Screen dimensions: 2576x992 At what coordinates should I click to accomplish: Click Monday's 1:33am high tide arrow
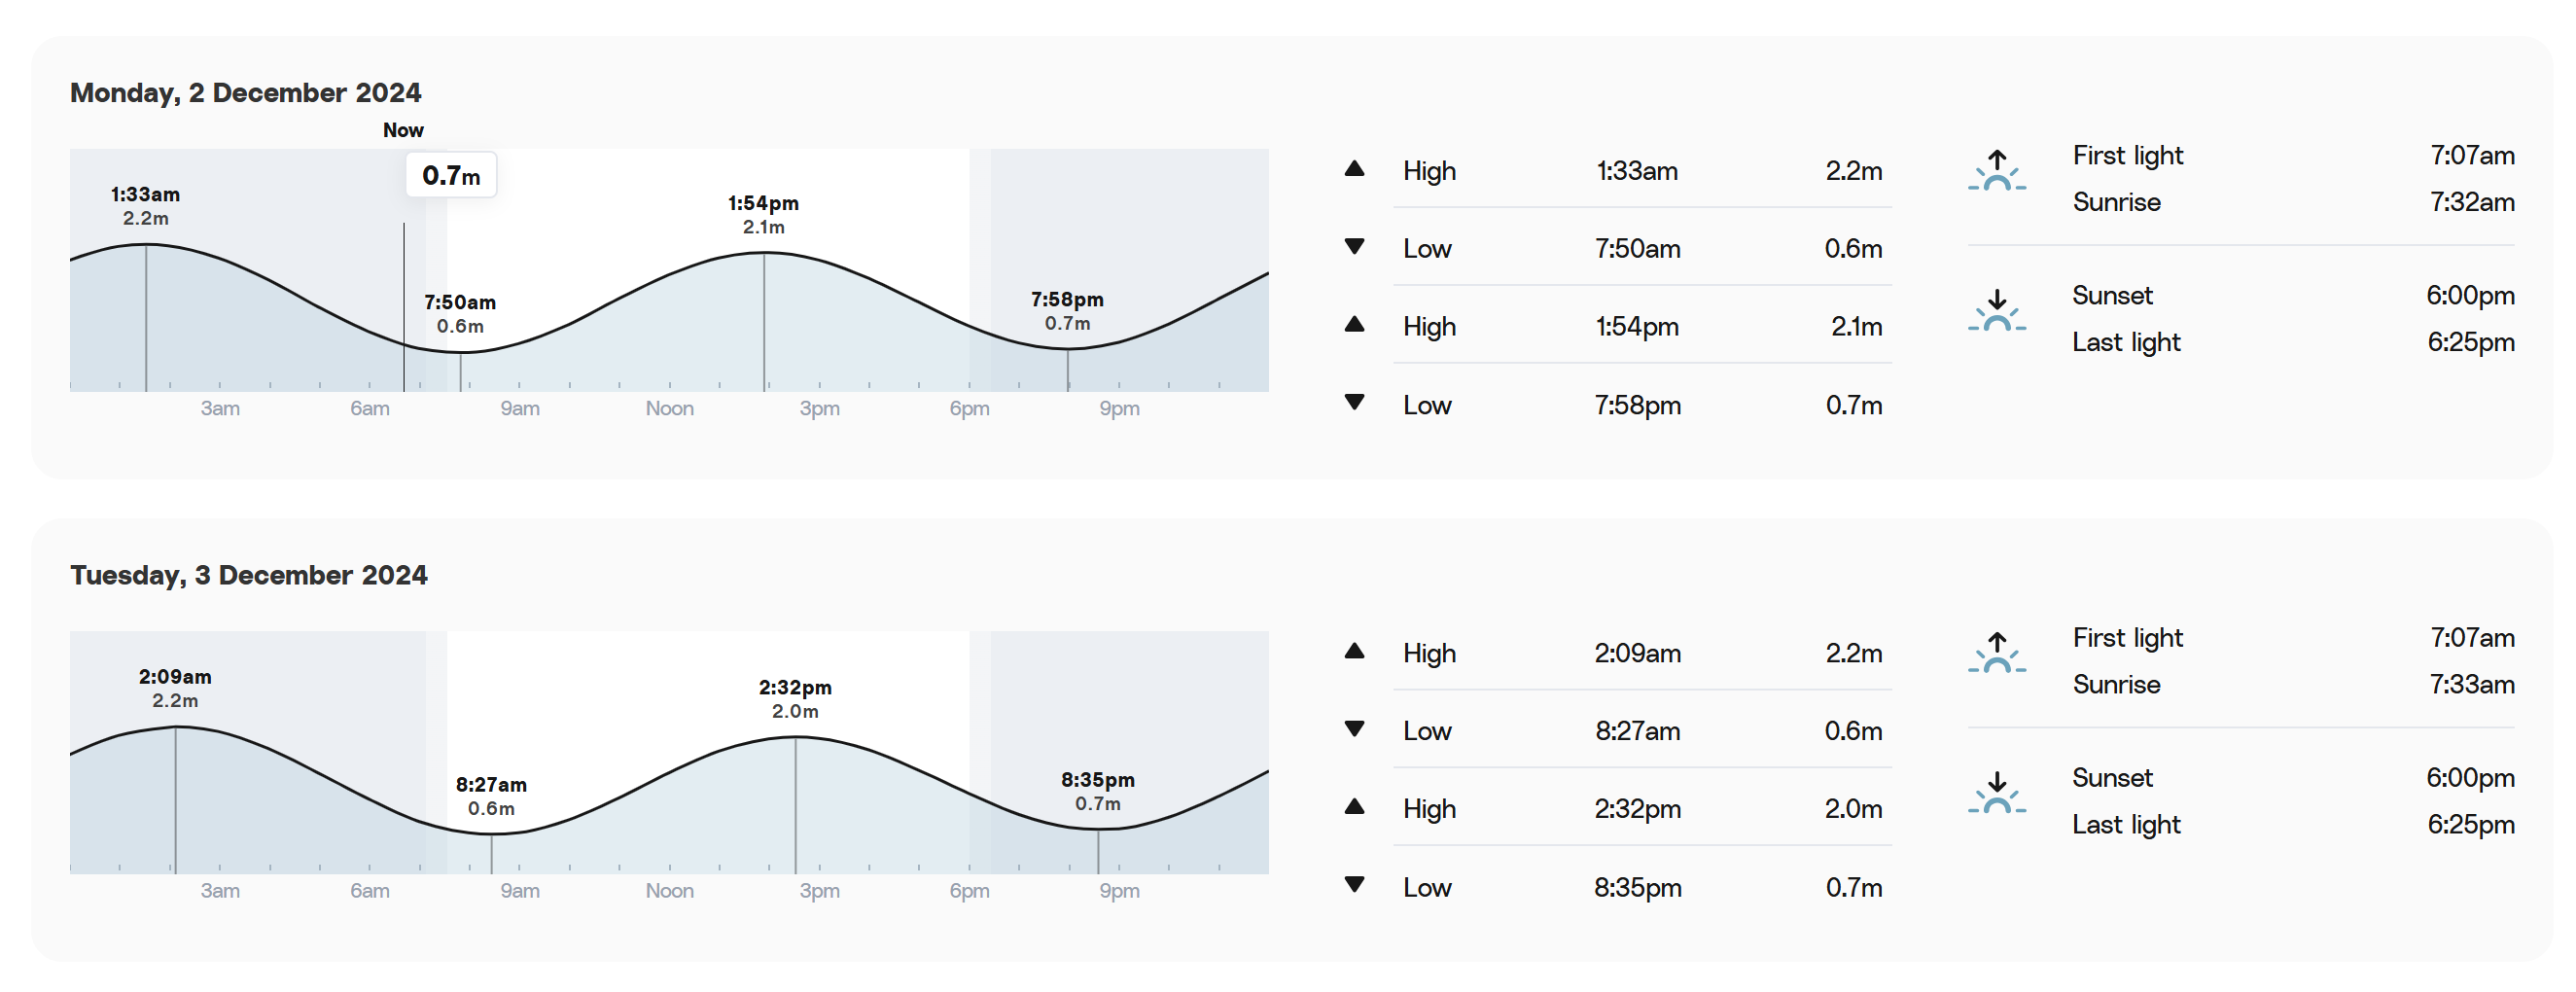click(x=1354, y=169)
